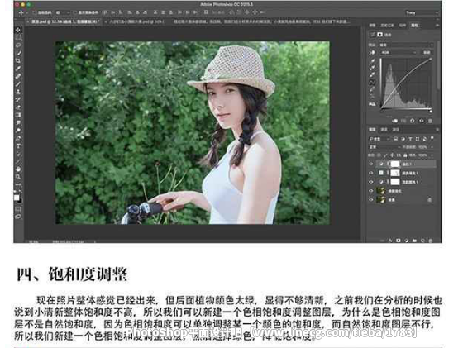The height and width of the screenshot is (348, 463).
Task: Click foreground color swatch in toolbox
Action: 17,198
